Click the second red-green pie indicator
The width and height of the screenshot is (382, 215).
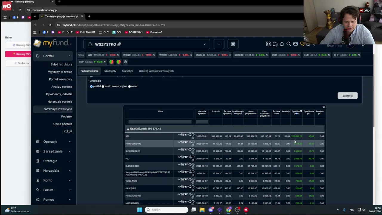pyautogui.click(x=118, y=62)
